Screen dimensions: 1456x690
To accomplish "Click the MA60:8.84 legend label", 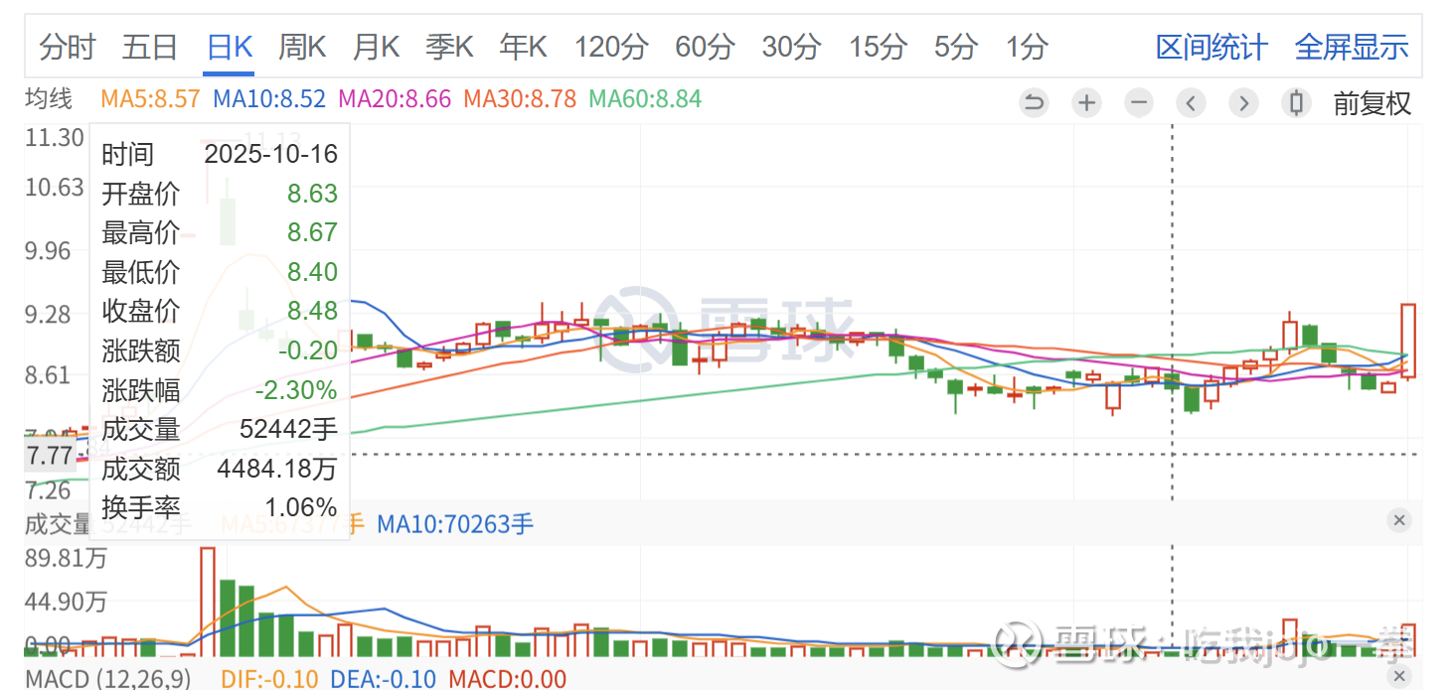I will [x=645, y=99].
